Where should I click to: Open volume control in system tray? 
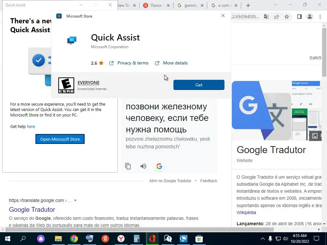coord(286,239)
